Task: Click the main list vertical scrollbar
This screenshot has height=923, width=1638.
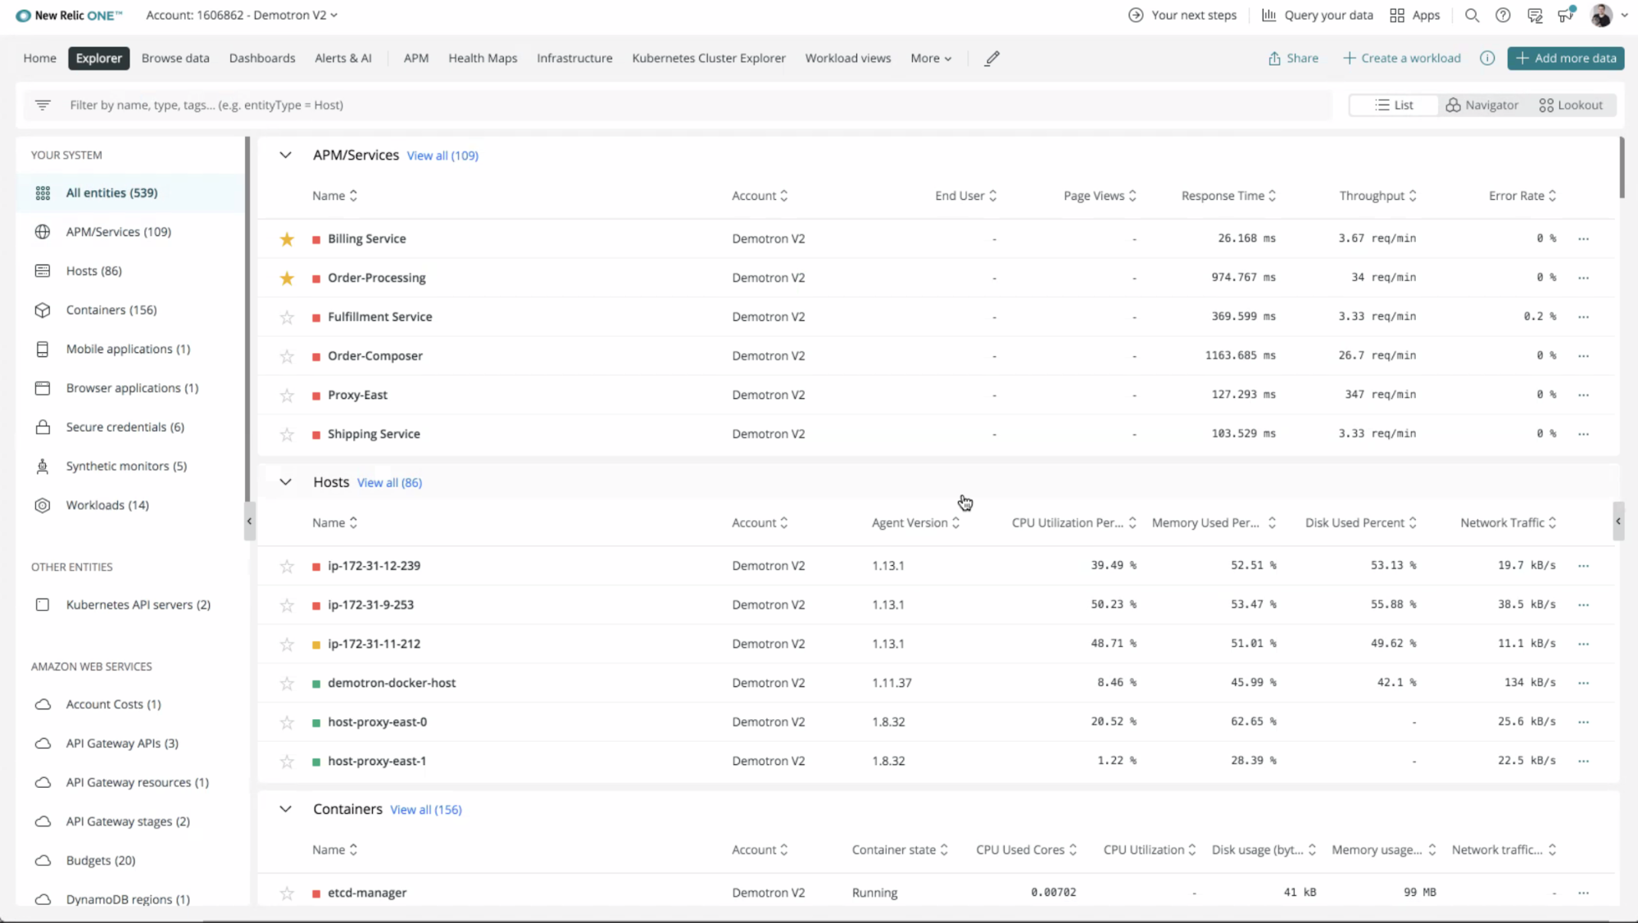Action: 1622,168
